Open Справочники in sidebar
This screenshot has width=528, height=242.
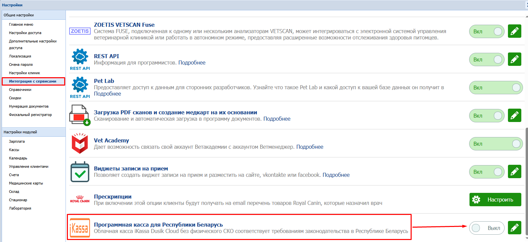click(x=20, y=90)
